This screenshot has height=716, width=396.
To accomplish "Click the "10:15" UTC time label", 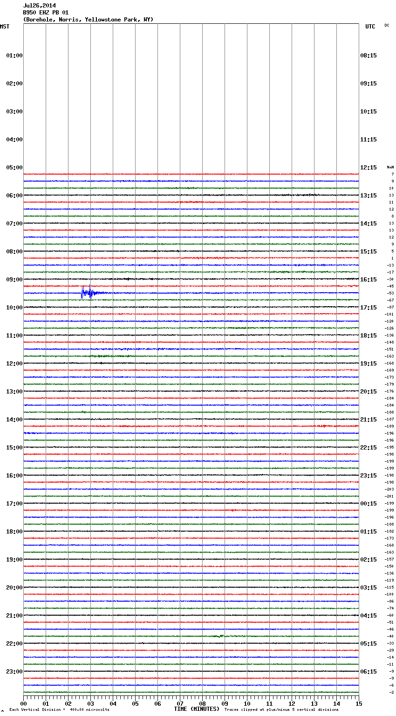I will tap(369, 112).
